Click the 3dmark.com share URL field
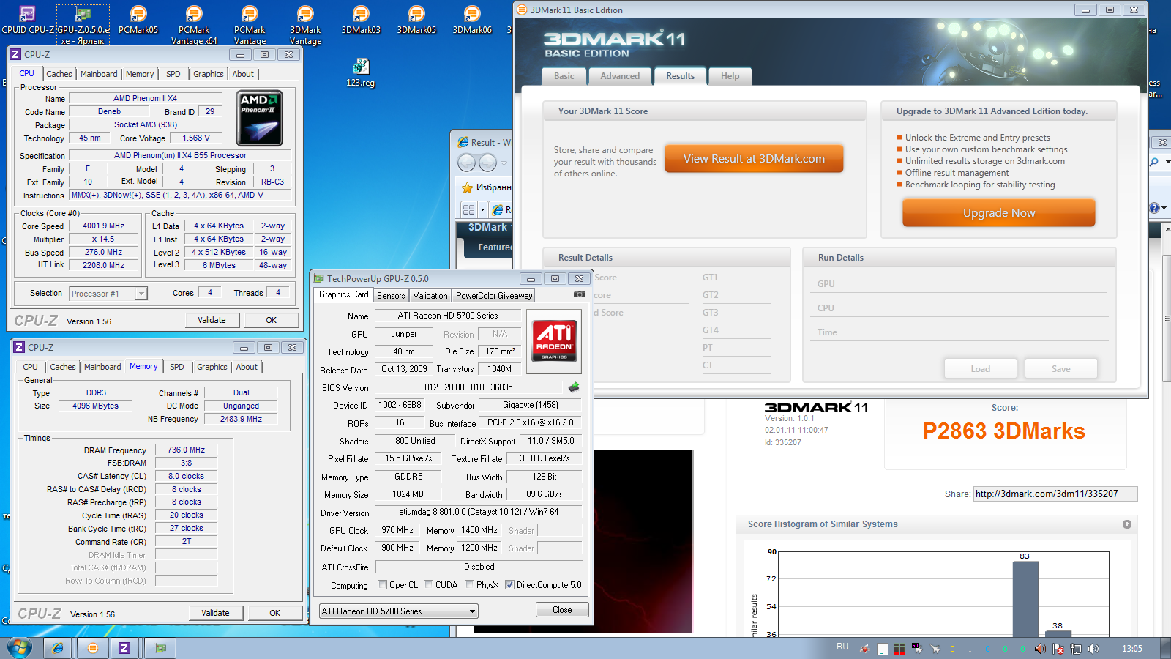This screenshot has height=659, width=1171. click(x=1055, y=494)
